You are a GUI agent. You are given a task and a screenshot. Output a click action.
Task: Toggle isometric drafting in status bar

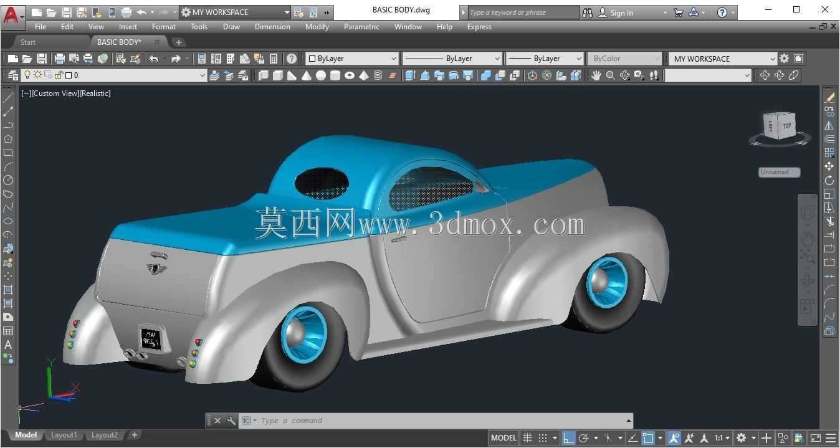(608, 438)
